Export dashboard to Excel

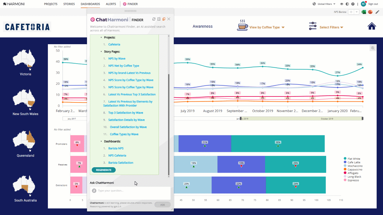364,12
